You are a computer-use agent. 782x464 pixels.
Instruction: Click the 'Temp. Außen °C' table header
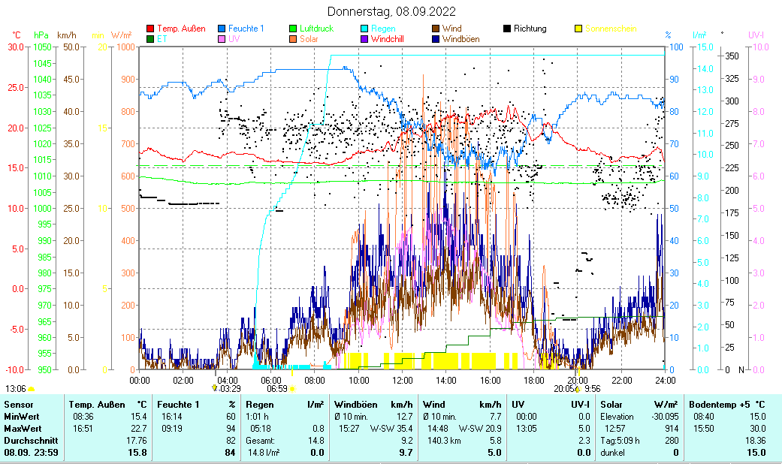pyautogui.click(x=107, y=405)
